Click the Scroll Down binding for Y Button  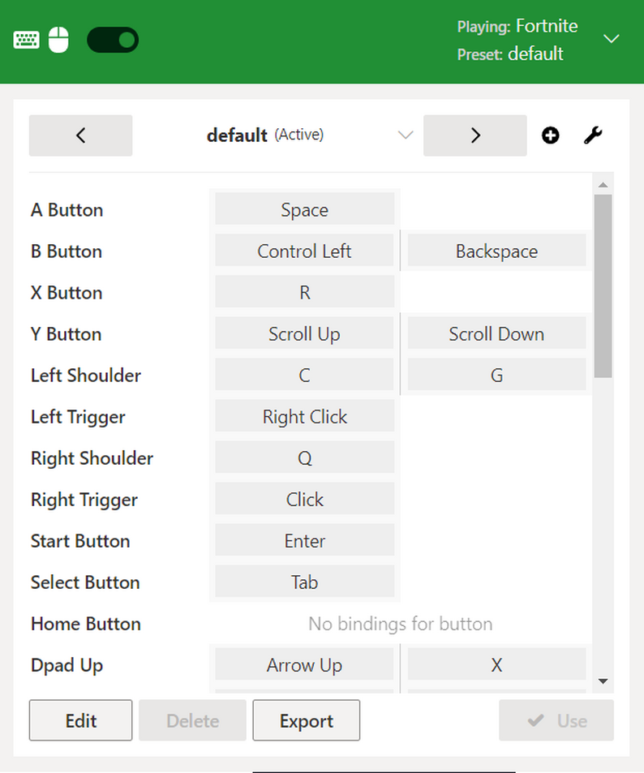[496, 334]
